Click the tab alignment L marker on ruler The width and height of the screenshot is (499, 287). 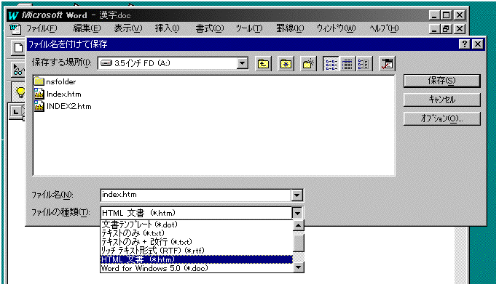(15, 111)
